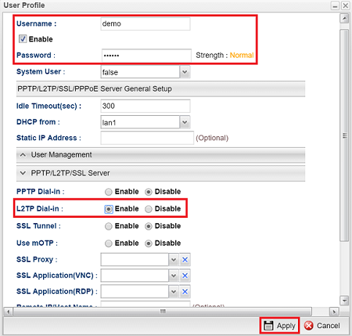Click the vertical scrollbar up arrow
The image size is (352, 336).
point(344,19)
